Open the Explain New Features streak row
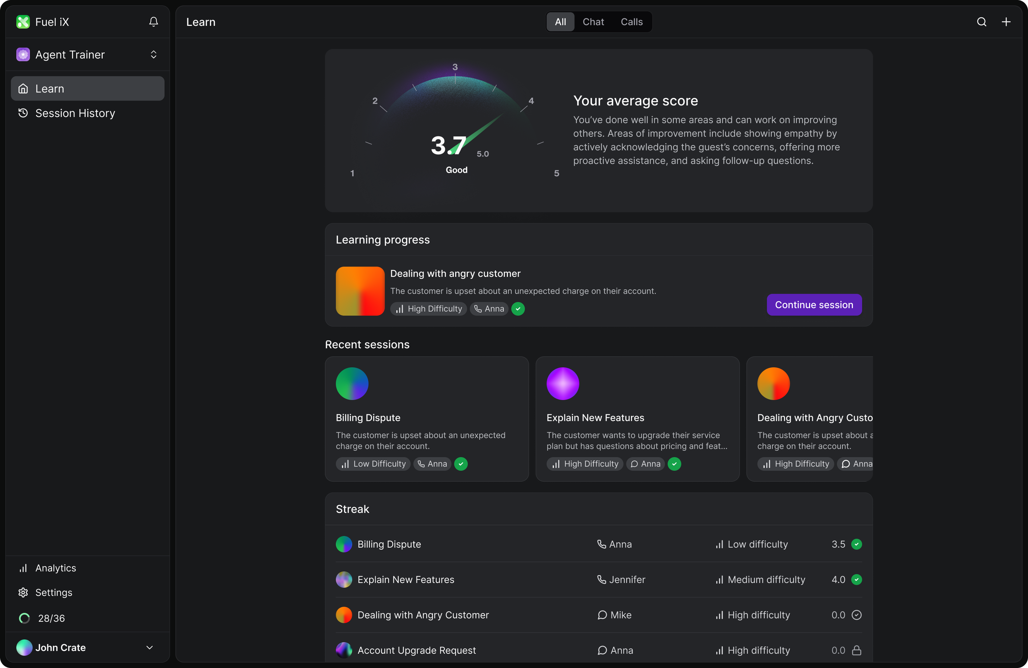Screen dimensions: 1028x668 pyautogui.click(x=599, y=580)
